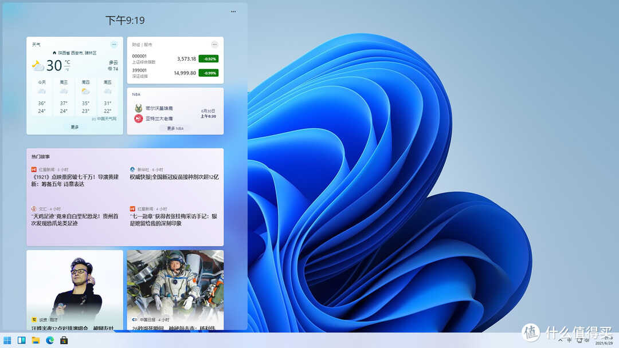Viewport: 619px width, 348px height.
Task: Expand the system tray hidden icons chevron
Action: point(560,340)
